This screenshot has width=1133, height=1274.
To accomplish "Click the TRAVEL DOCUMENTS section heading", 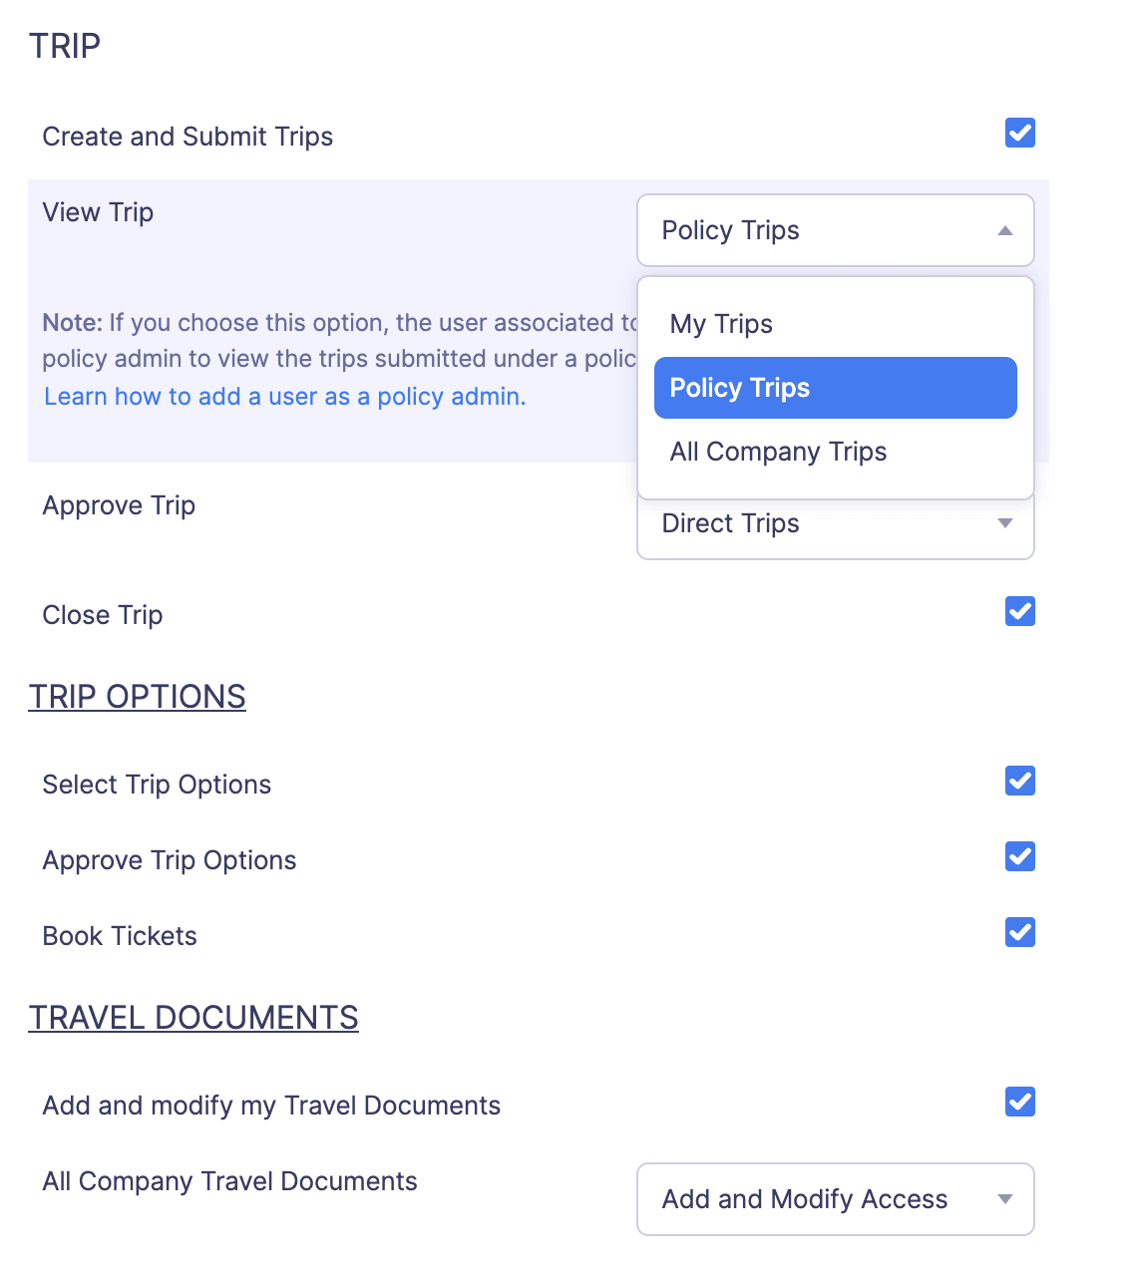I will point(193,1017).
